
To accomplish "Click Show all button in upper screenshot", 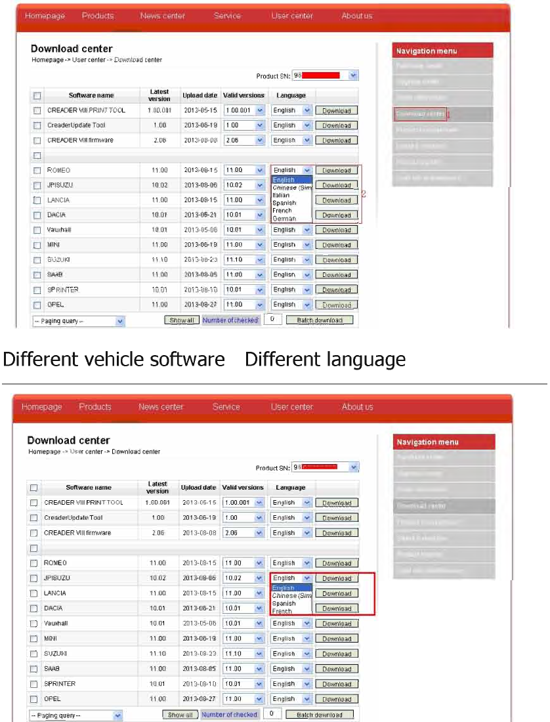I will [181, 320].
